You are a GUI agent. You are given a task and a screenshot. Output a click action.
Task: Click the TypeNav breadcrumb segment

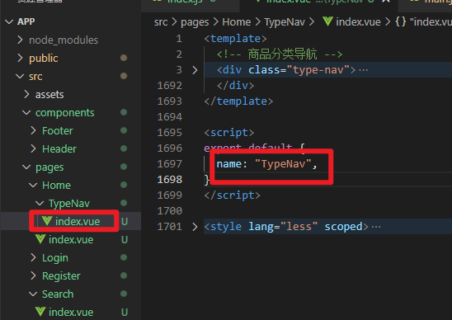285,22
